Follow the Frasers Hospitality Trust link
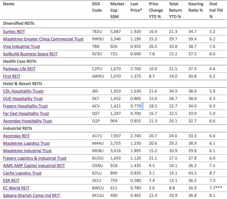This screenshot has height=199, width=227. tap(25, 106)
